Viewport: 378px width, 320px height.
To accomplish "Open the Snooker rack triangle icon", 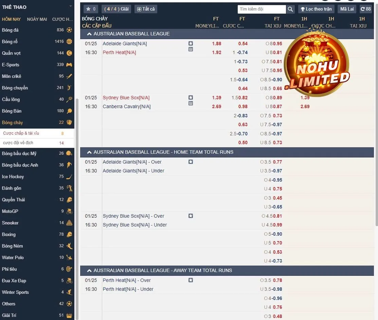I will pos(69,223).
